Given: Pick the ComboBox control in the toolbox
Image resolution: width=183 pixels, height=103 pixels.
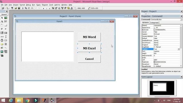Looking at the screenshot, I should [x=2, y=33].
